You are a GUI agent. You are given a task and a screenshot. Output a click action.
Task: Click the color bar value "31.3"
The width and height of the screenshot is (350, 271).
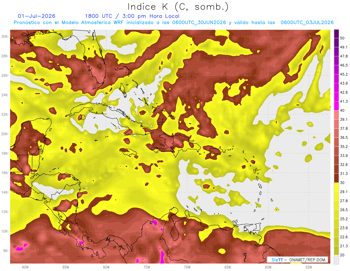pos(344,174)
